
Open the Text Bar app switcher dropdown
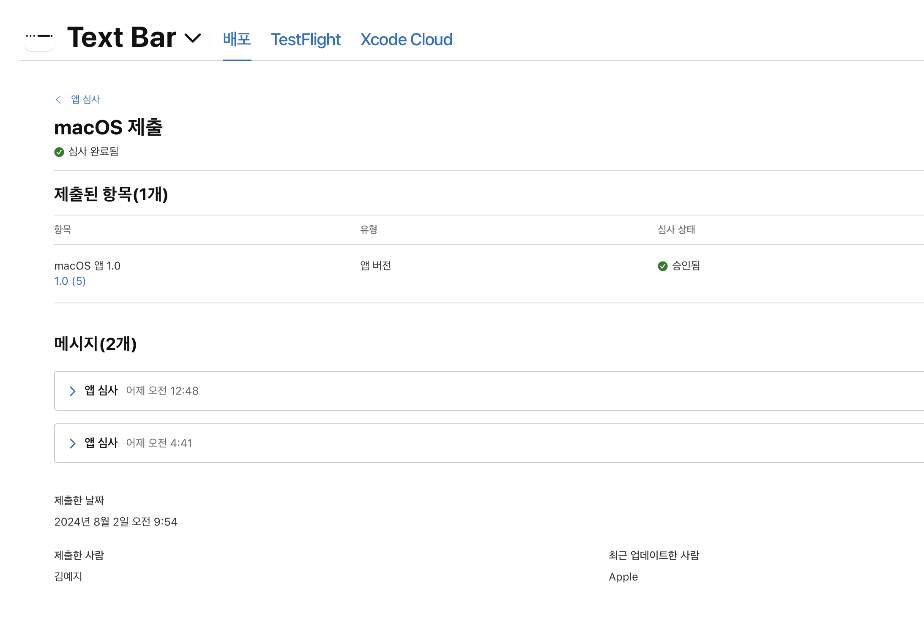(x=193, y=38)
